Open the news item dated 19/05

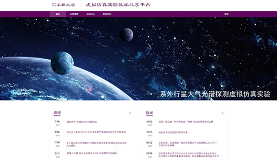[x=186, y=122]
